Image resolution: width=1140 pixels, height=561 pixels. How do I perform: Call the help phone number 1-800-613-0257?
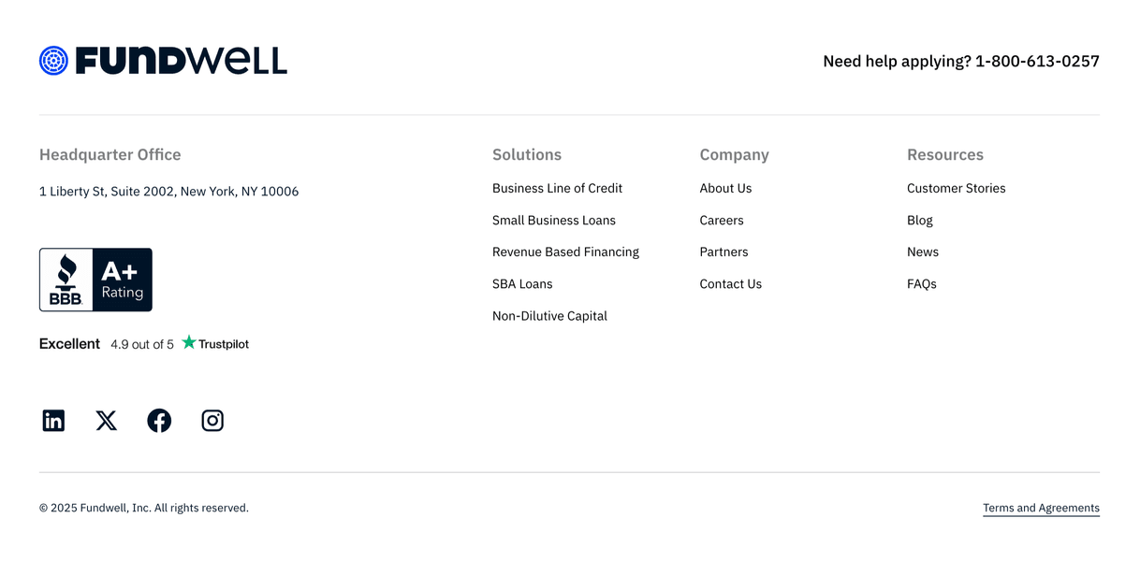[x=1037, y=61]
